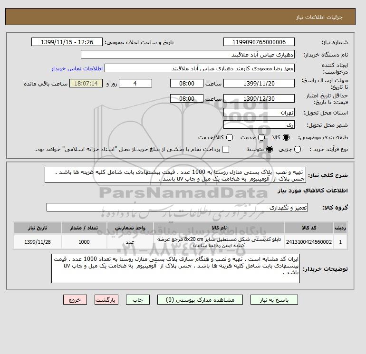Select the کالا/خدمت radio button
The image size is (366, 354).
point(230,138)
